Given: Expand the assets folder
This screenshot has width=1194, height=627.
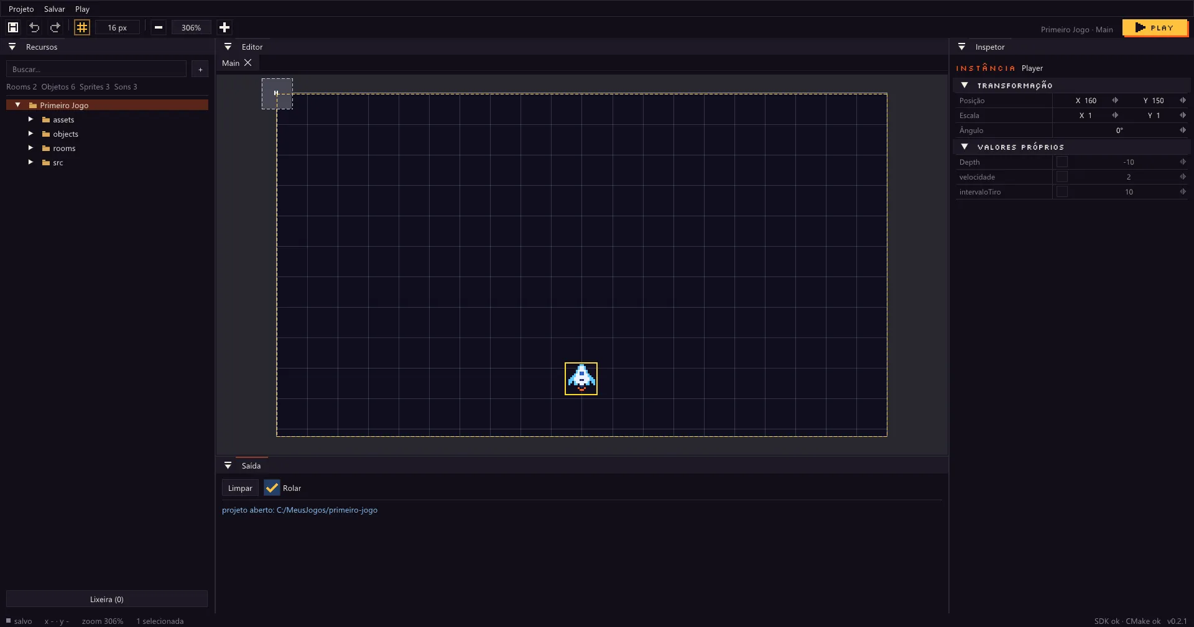Looking at the screenshot, I should pyautogui.click(x=30, y=119).
